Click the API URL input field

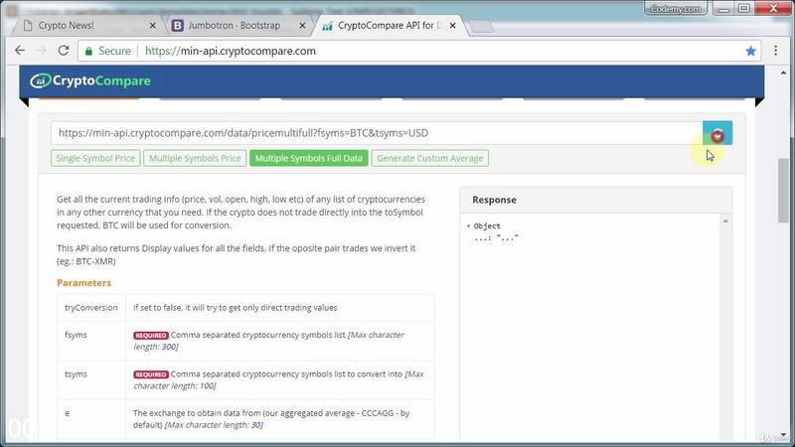coord(377,133)
